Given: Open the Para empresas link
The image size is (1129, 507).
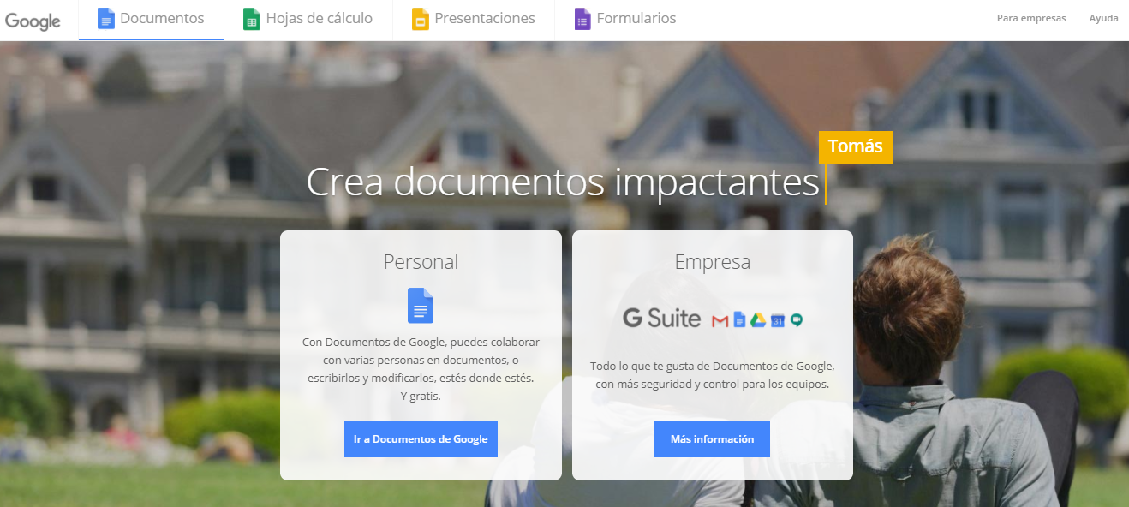Looking at the screenshot, I should [1031, 18].
